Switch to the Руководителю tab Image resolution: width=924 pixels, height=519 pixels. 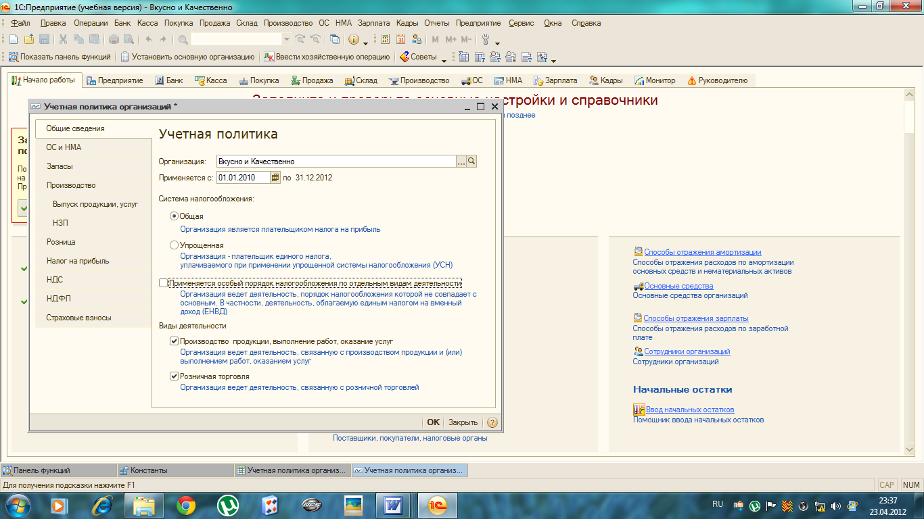point(718,80)
